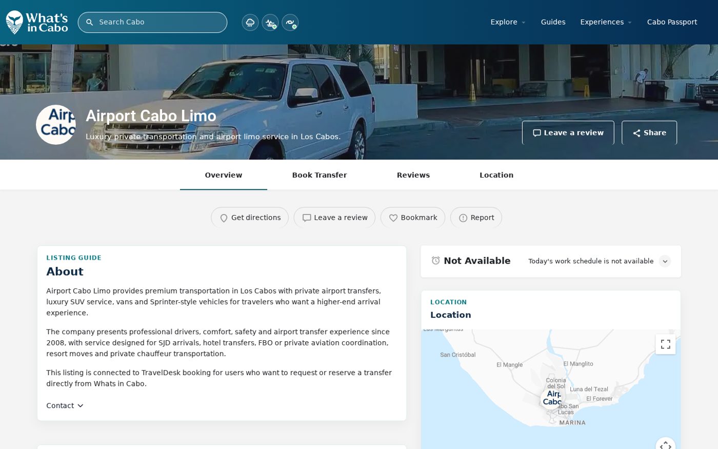The width and height of the screenshot is (718, 449).
Task: Expand the Contact section
Action: [65, 406]
